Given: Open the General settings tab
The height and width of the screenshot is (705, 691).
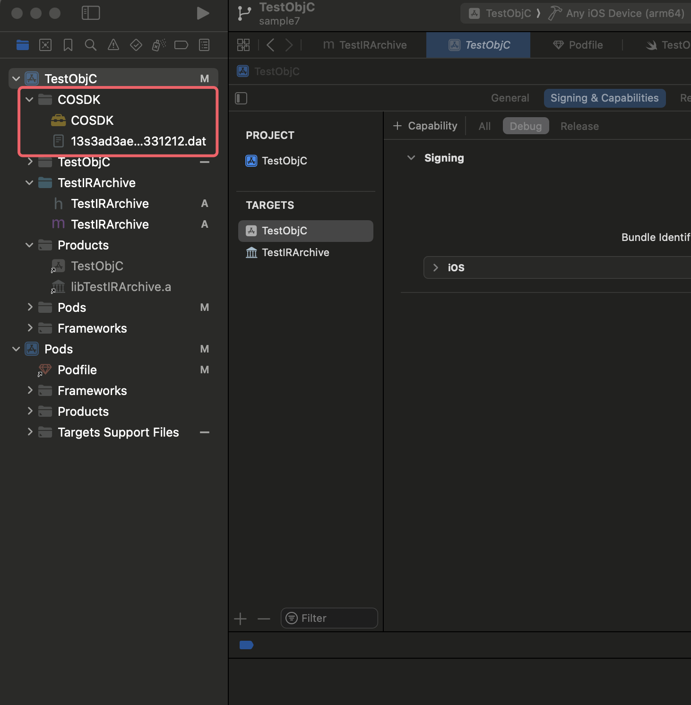Looking at the screenshot, I should click(510, 98).
